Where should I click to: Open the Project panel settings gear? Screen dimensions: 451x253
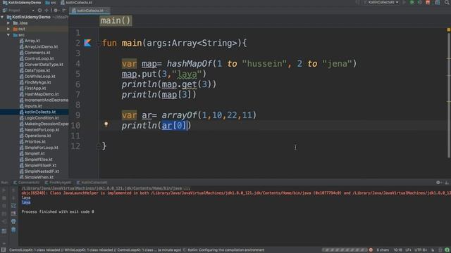(56, 11)
